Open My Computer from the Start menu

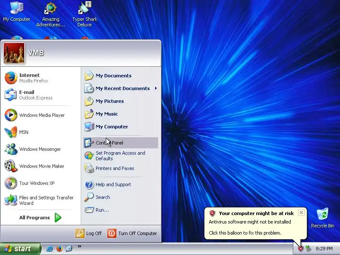pos(121,127)
